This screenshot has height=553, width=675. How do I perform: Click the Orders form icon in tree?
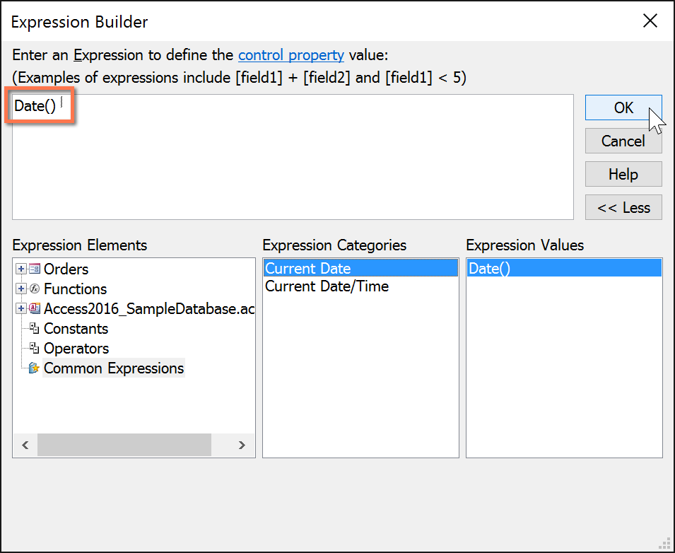click(x=35, y=269)
